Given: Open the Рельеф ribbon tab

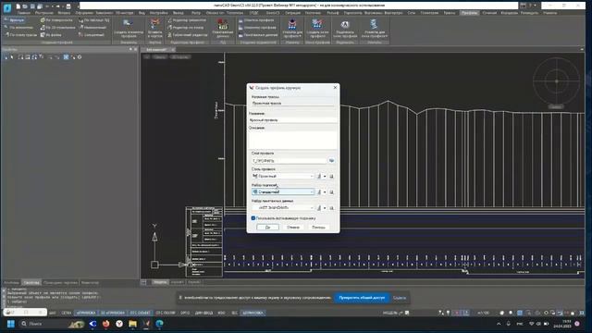Looking at the screenshot, I should pos(333,13).
